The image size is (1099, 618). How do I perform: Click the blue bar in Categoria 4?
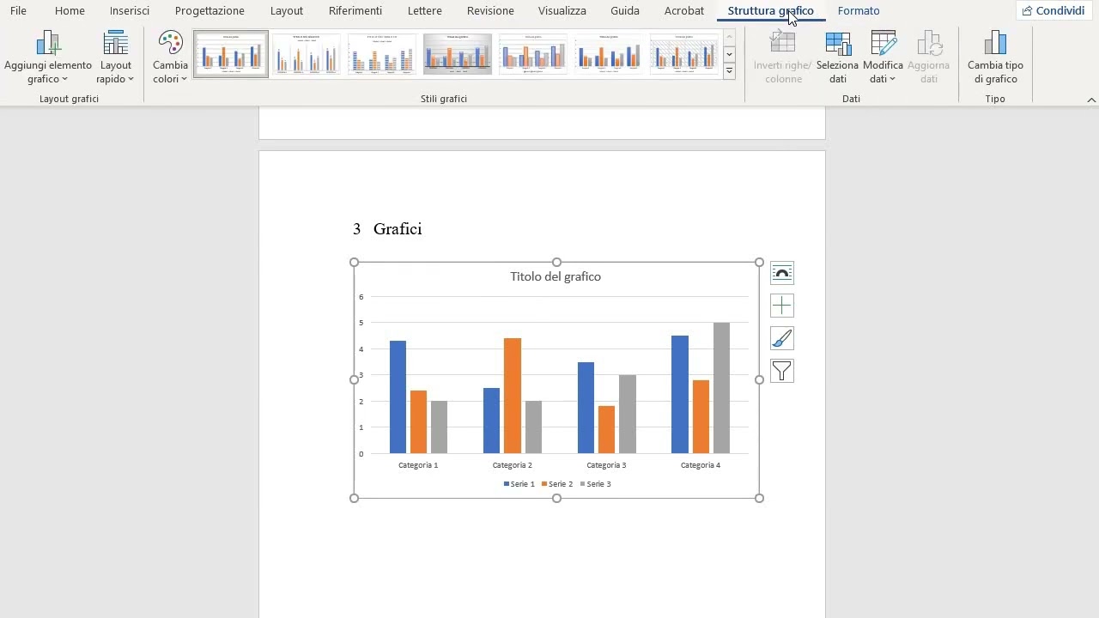click(x=680, y=395)
